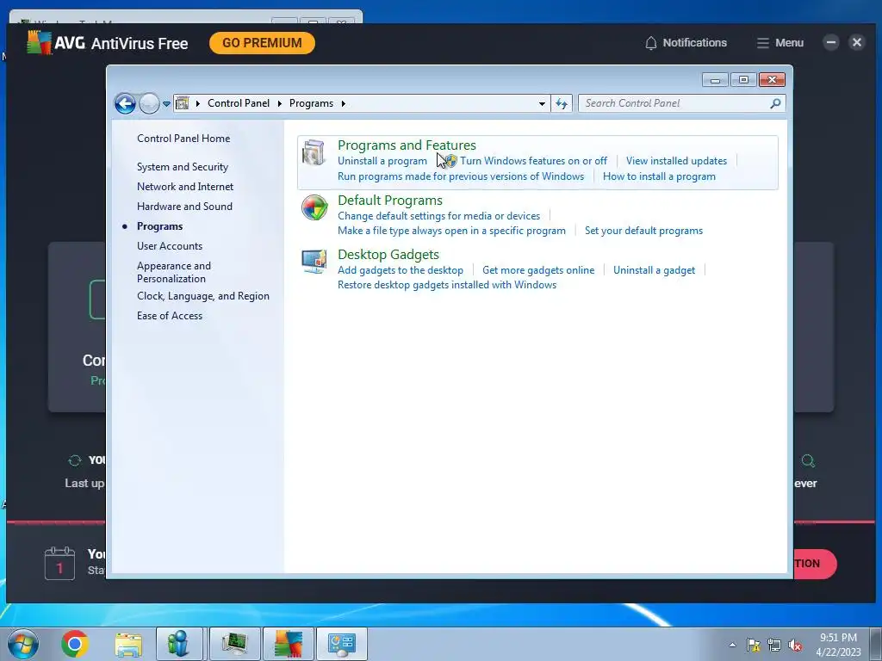
Task: Click the Control Panel icon in address bar
Action: (x=183, y=103)
